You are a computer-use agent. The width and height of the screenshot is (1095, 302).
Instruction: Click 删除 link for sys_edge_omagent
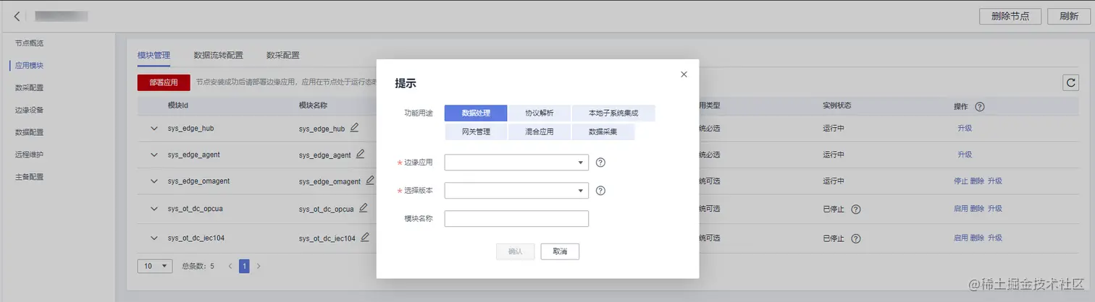coord(978,181)
